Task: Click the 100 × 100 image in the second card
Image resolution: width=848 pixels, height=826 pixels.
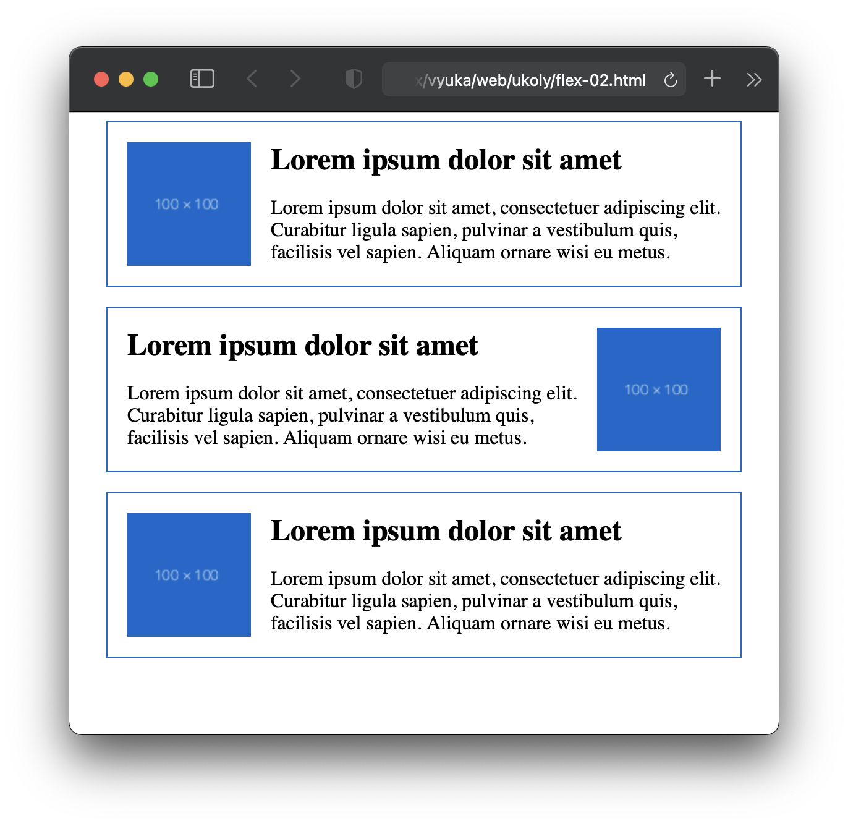Action: click(659, 390)
